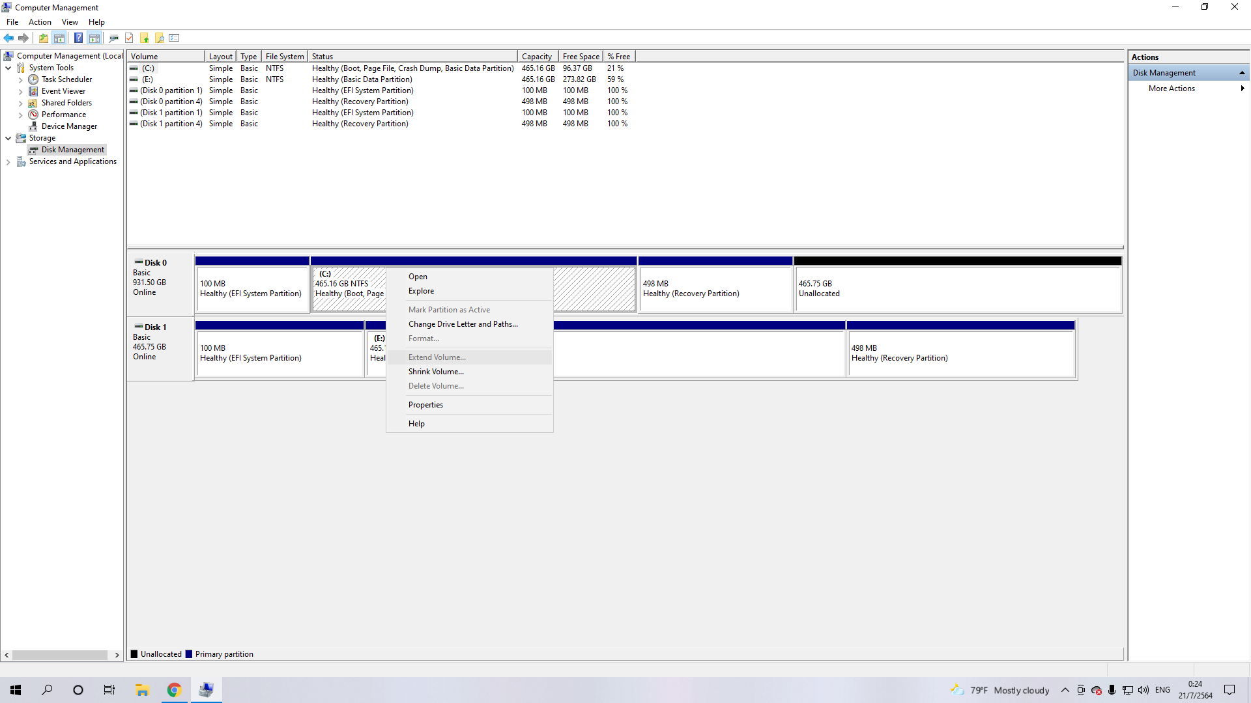This screenshot has height=703, width=1251.
Task: Collapse the Storage tree node
Action: coord(8,138)
